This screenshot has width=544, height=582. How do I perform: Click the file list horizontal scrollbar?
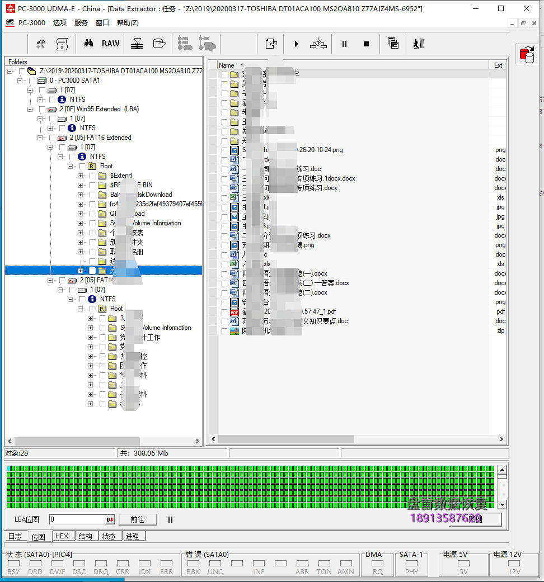286,439
